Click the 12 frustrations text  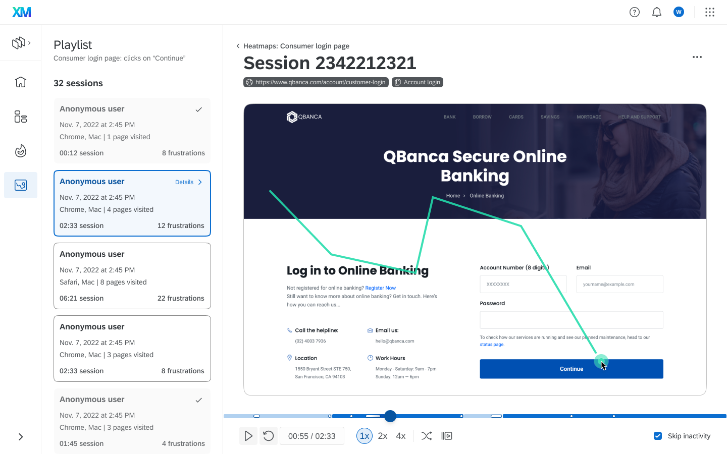pos(181,225)
